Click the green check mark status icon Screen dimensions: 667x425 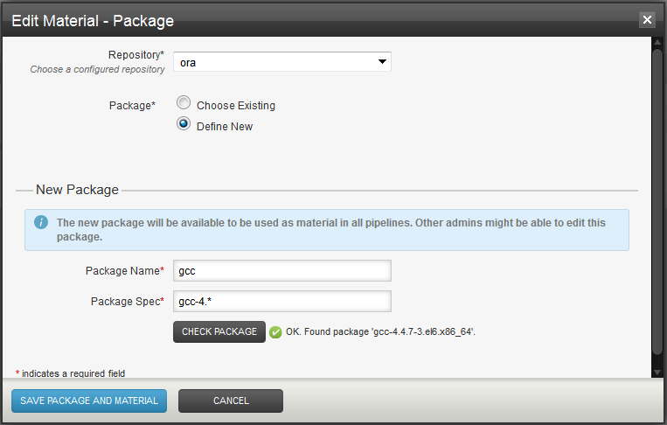coord(275,332)
